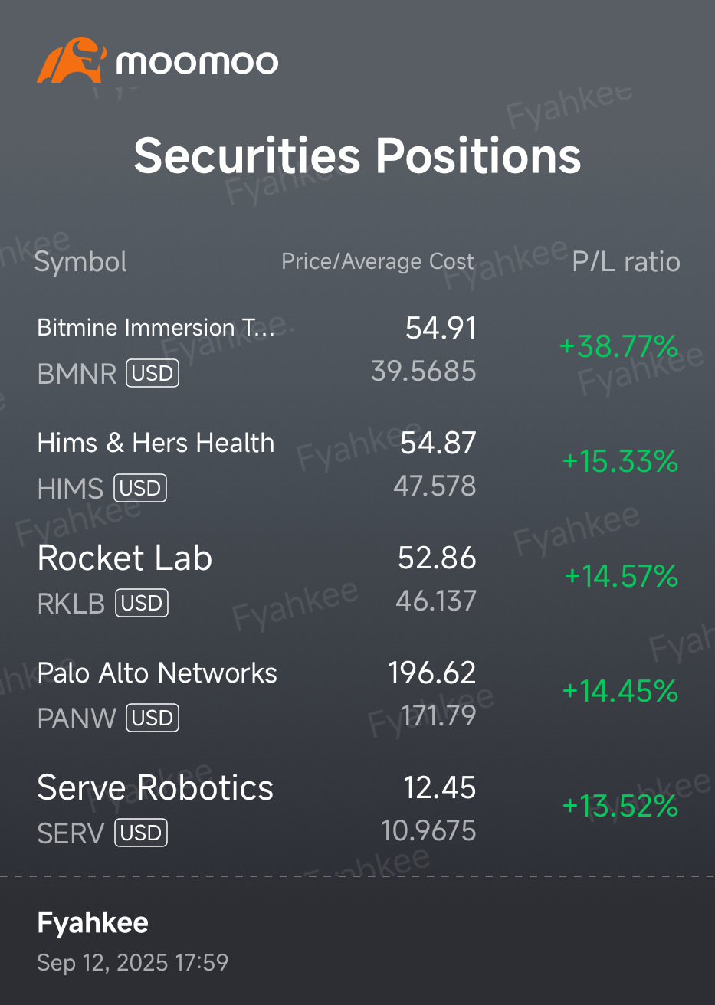Select the Symbol column header
715x1005 pixels.
pos(80,262)
